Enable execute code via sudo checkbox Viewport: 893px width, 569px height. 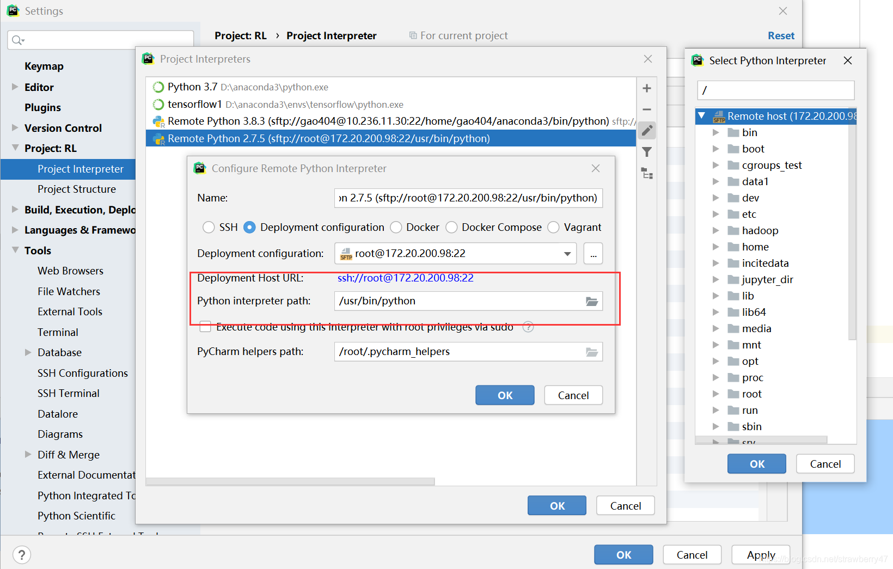(205, 327)
